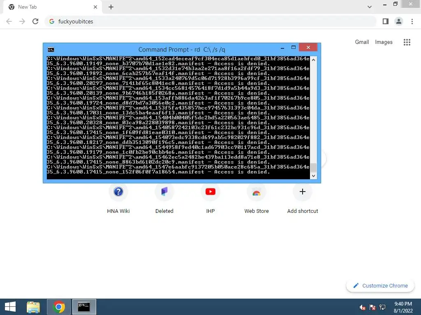Switch to Chrome in the taskbar

click(x=59, y=307)
